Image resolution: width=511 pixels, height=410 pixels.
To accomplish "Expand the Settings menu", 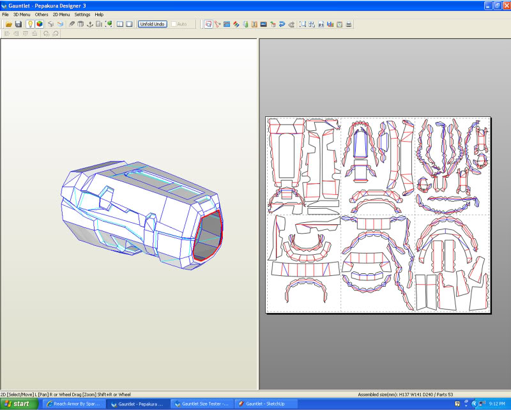I will coord(82,15).
